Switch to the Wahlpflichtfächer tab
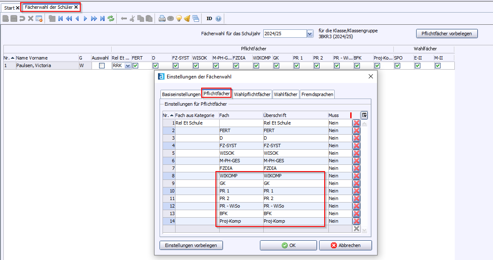 click(x=252, y=94)
